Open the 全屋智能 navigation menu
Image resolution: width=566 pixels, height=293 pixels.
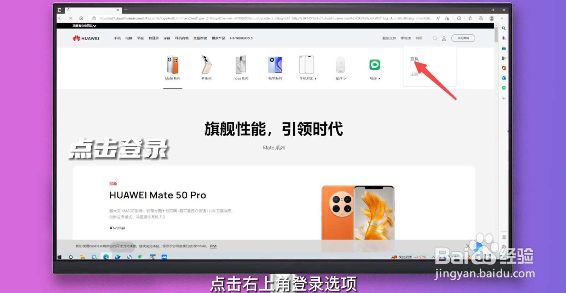pos(200,38)
